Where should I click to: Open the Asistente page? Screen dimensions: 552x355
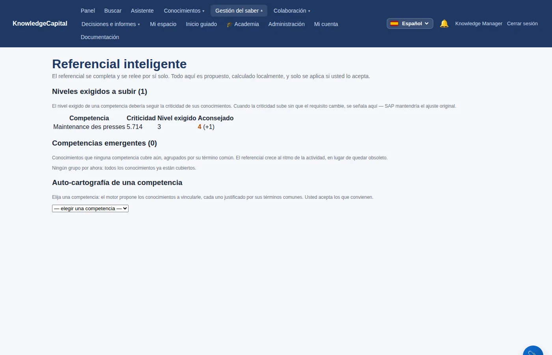click(142, 11)
